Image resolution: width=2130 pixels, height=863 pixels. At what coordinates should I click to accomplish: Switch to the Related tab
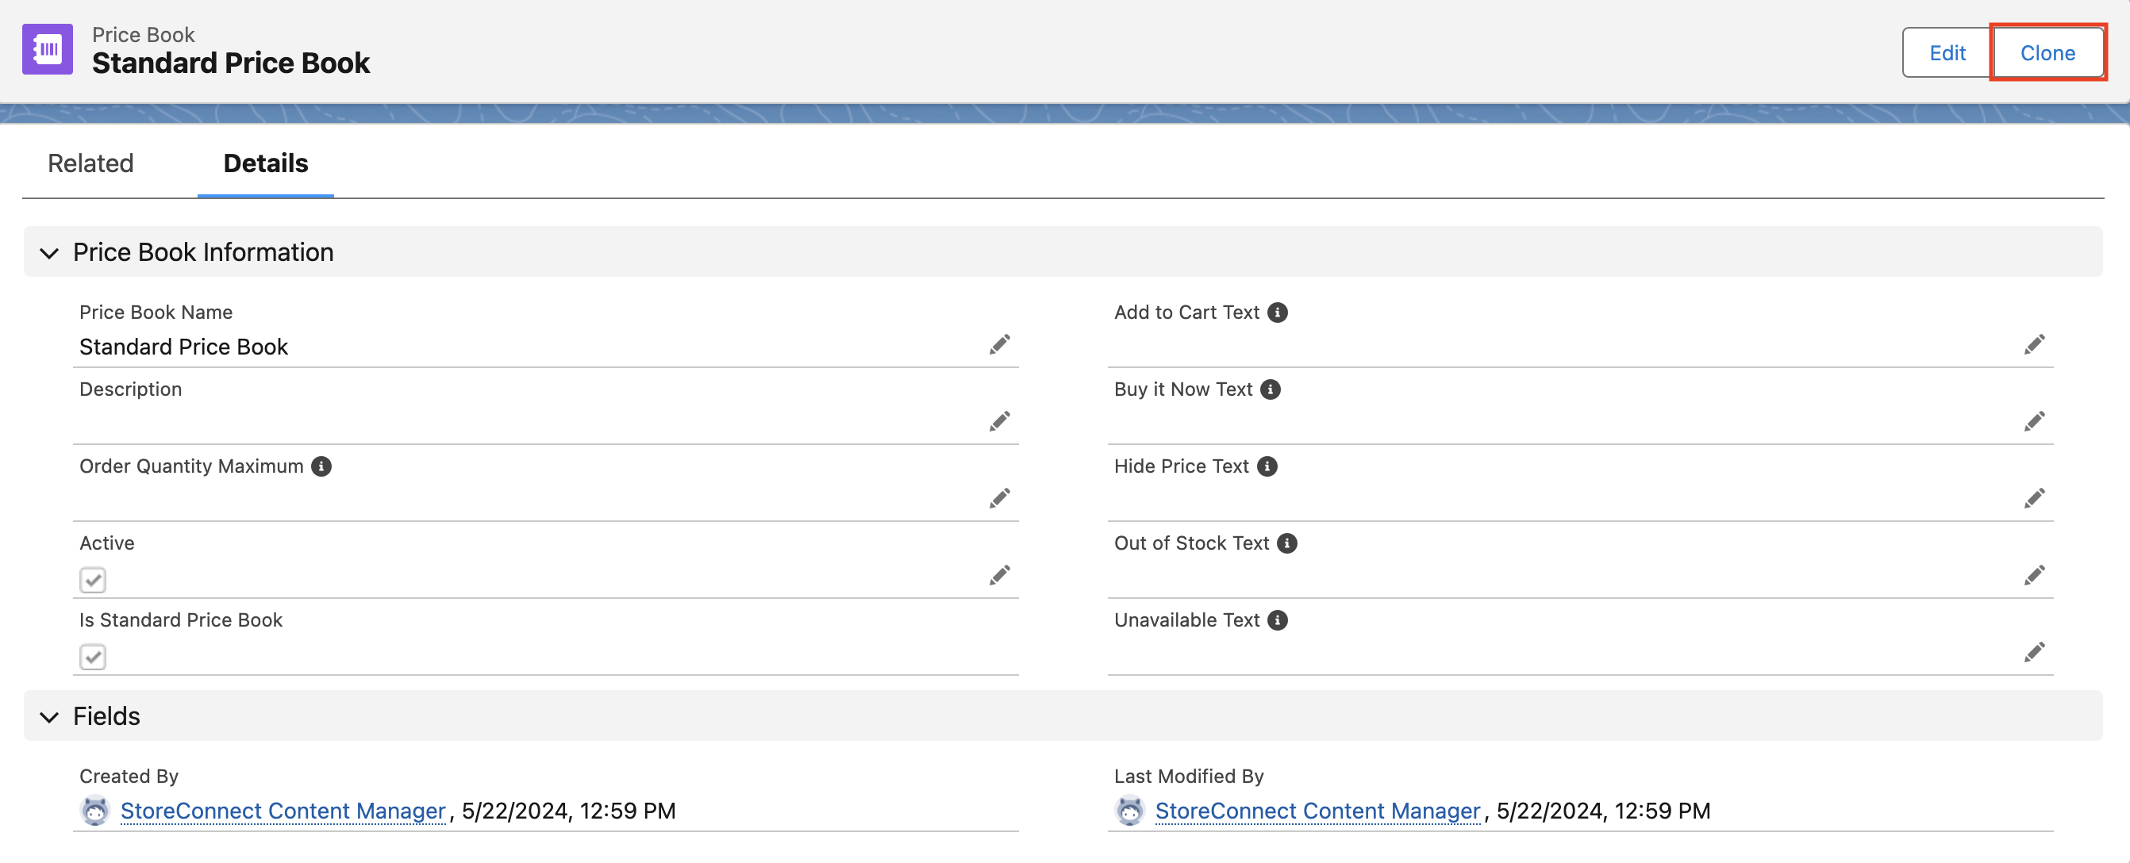90,163
